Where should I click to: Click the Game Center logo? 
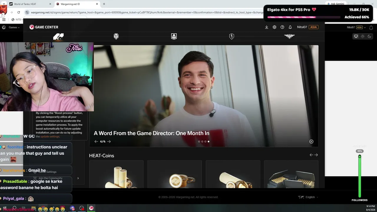tap(44, 27)
